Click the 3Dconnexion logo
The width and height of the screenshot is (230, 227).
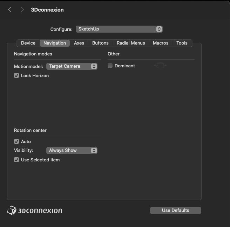[35, 211]
